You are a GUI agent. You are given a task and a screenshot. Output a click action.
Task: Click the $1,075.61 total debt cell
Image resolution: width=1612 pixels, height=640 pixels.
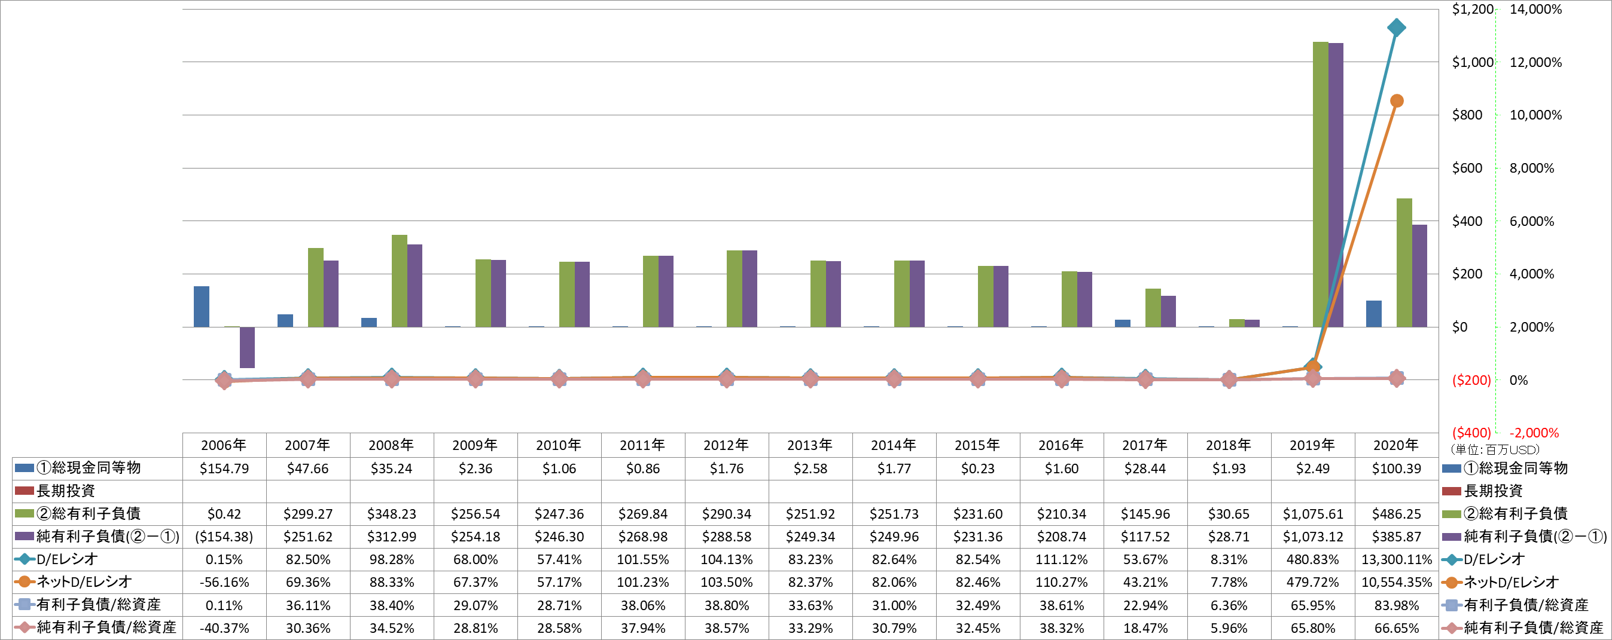point(1313,514)
